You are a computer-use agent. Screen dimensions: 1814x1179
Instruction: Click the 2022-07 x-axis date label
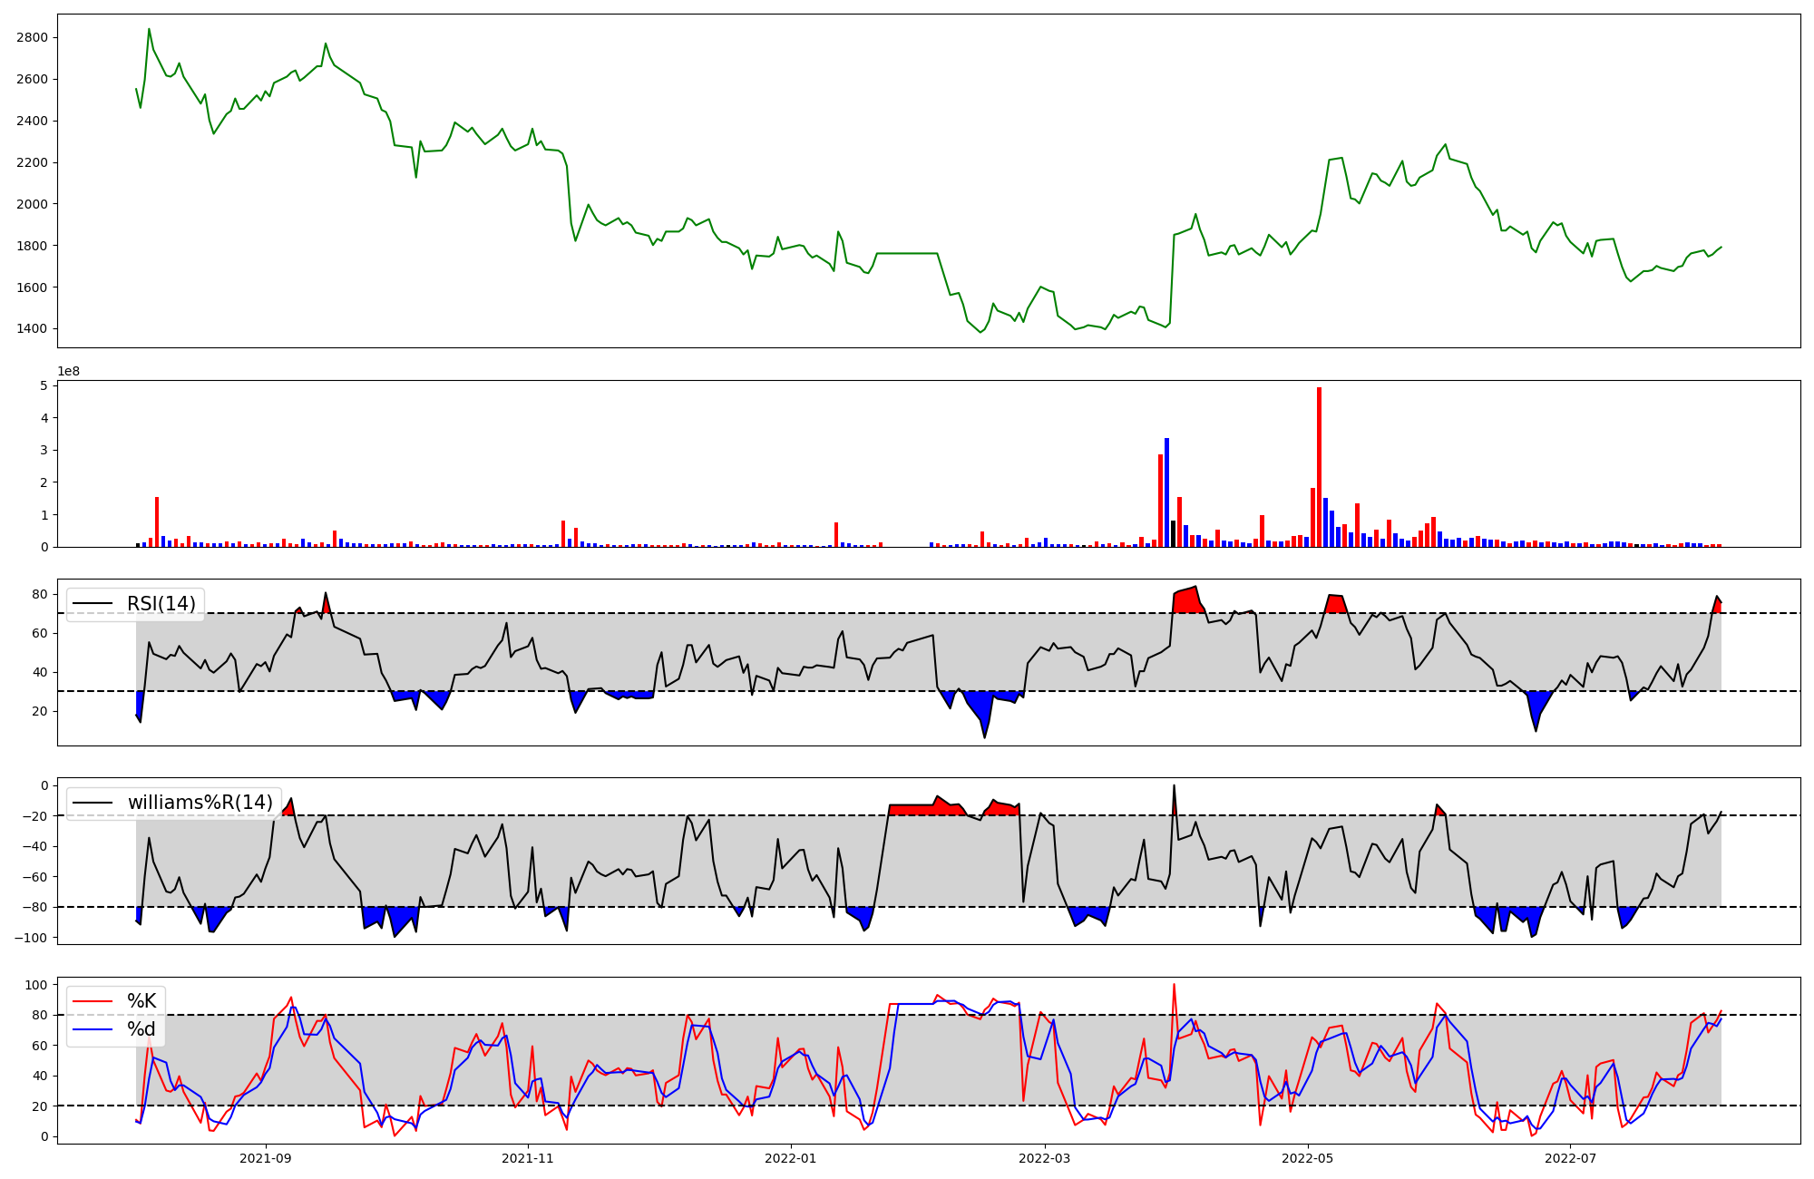coord(1570,1158)
